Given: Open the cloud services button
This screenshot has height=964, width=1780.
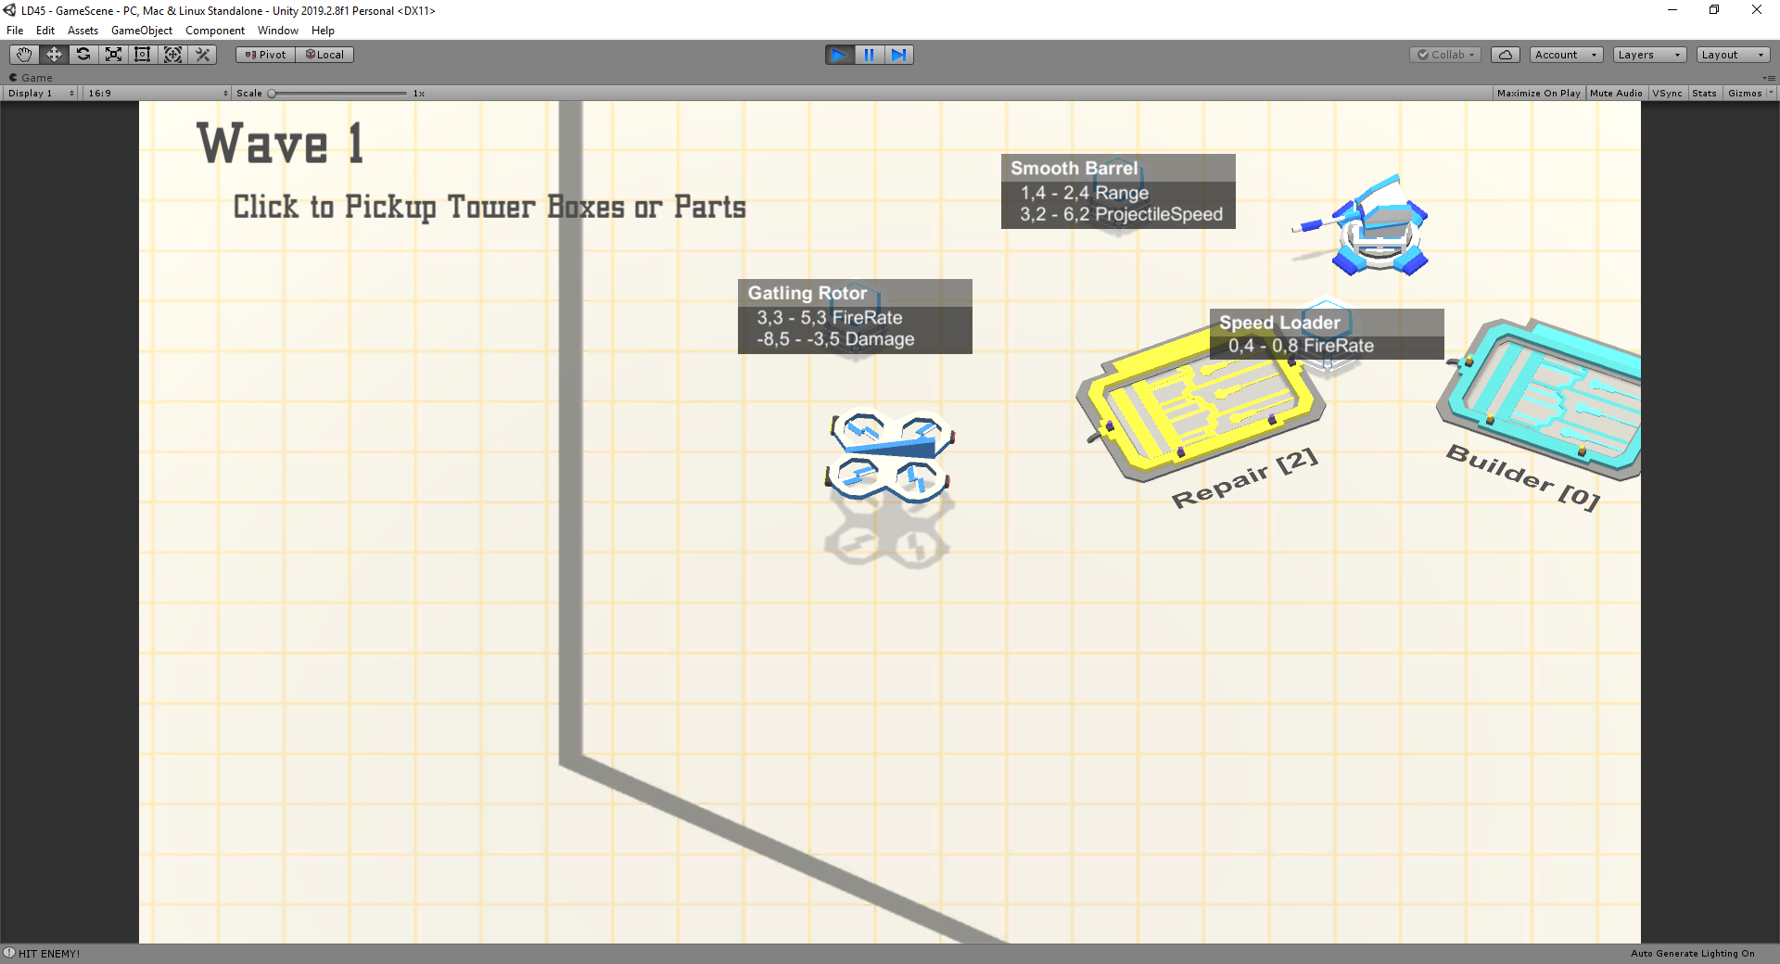Looking at the screenshot, I should pyautogui.click(x=1505, y=55).
